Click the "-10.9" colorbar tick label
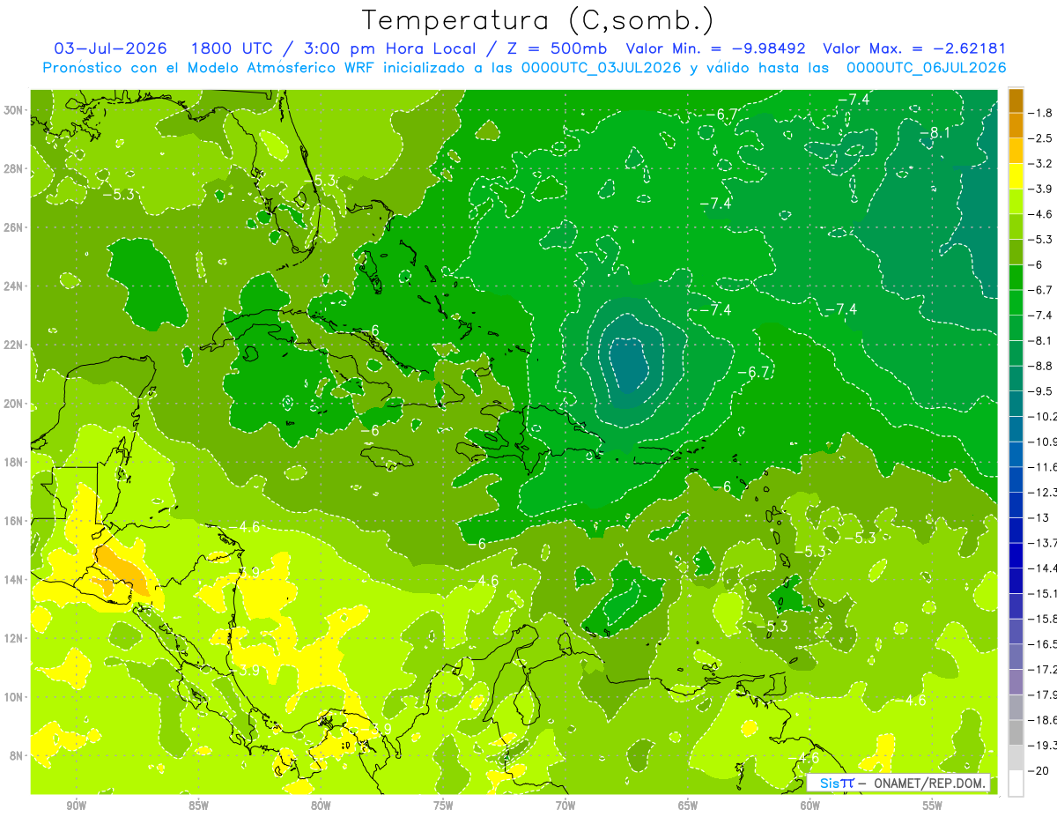Viewport: 1057px width, 817px height. pyautogui.click(x=1043, y=442)
